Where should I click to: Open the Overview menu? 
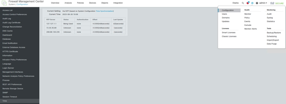tap(55, 3)
